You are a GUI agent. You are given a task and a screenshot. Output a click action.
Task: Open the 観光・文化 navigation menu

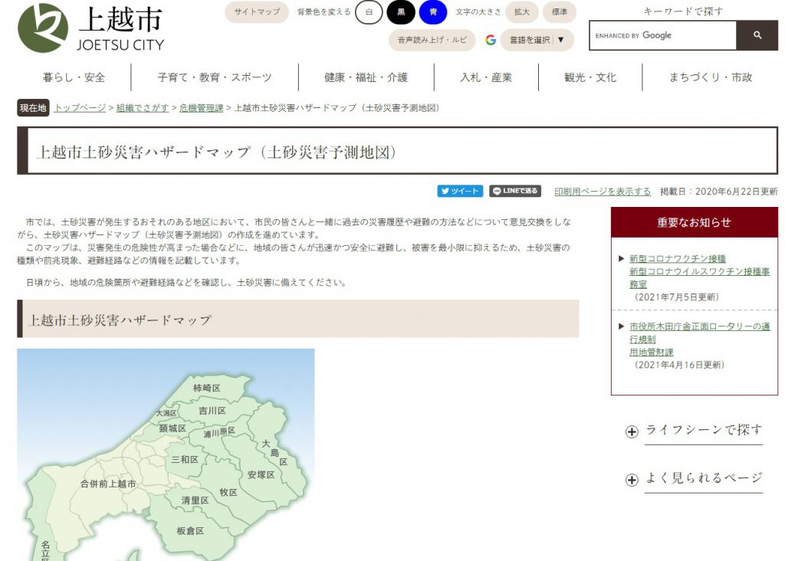click(x=590, y=77)
